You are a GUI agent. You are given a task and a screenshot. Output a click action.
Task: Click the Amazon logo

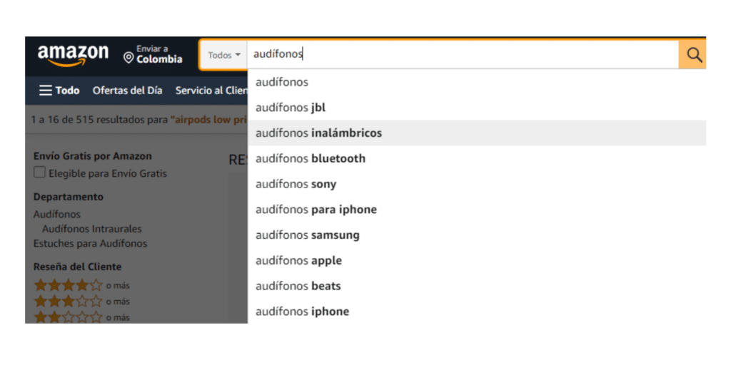[73, 56]
